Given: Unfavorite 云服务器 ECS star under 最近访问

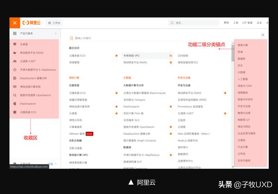Looking at the screenshot, I should 116,56.
